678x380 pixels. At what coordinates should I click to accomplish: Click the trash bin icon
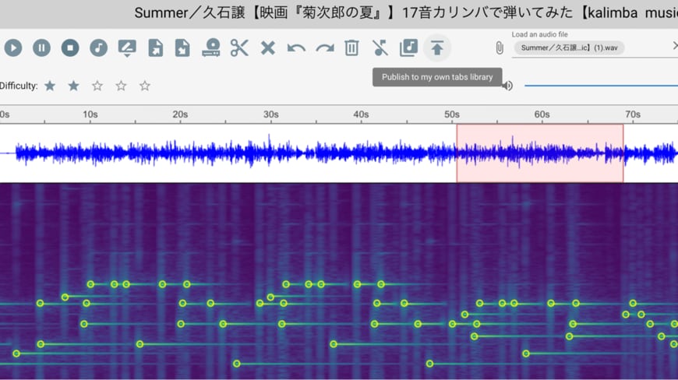(x=351, y=47)
